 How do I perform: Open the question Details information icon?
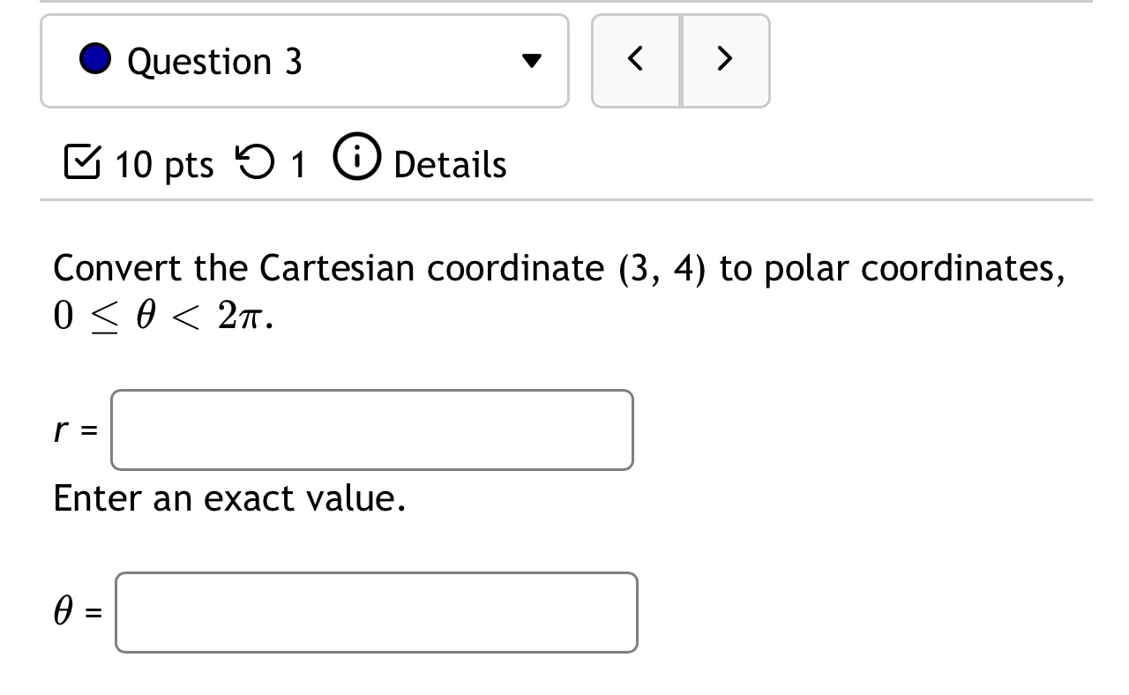[x=356, y=159]
